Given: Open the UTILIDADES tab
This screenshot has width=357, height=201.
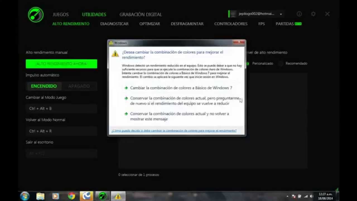Looking at the screenshot, I should point(94,15).
